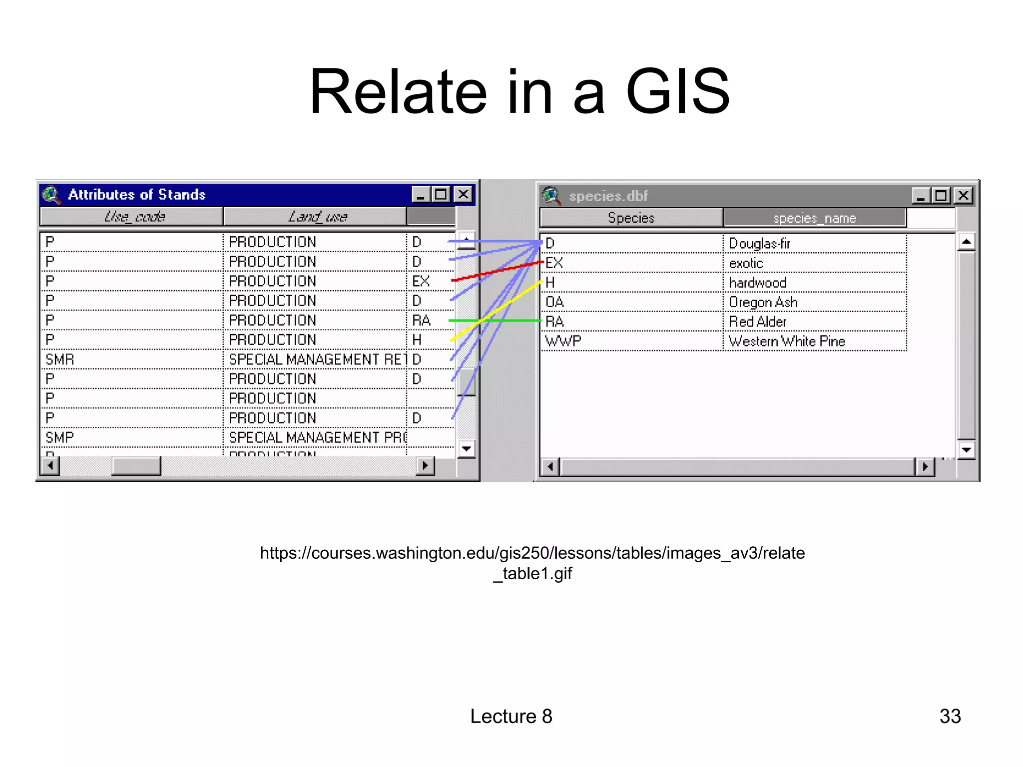Select the EX code in species.dbf
Screen dimensions: 1023x767
632,263
